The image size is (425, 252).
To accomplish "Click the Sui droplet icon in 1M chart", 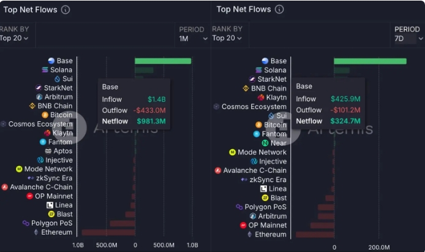I will (x=57, y=78).
